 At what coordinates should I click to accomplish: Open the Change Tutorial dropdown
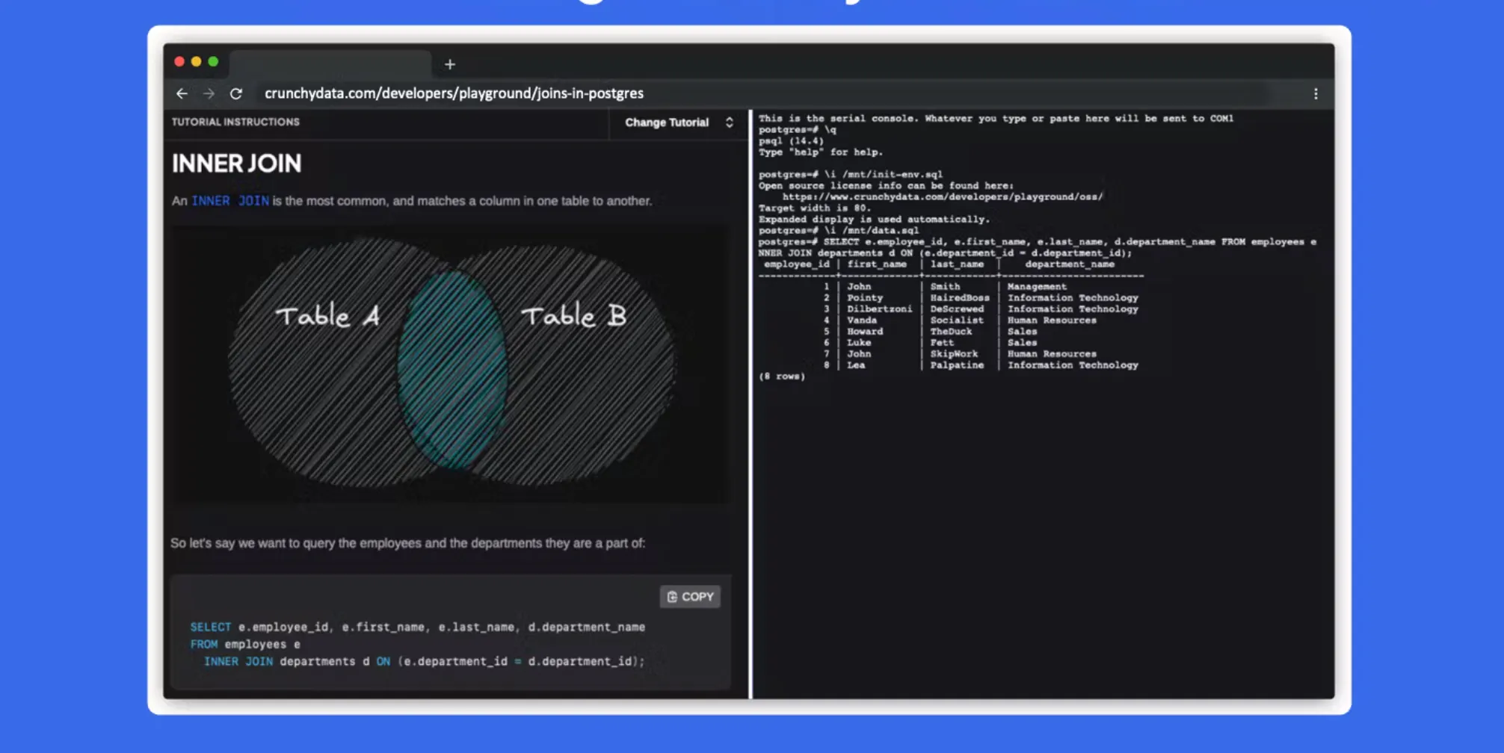(679, 123)
